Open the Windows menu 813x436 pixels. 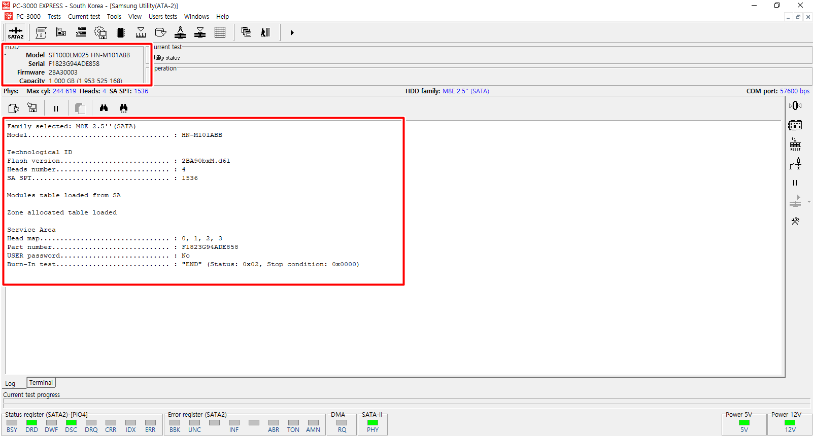[x=197, y=16]
